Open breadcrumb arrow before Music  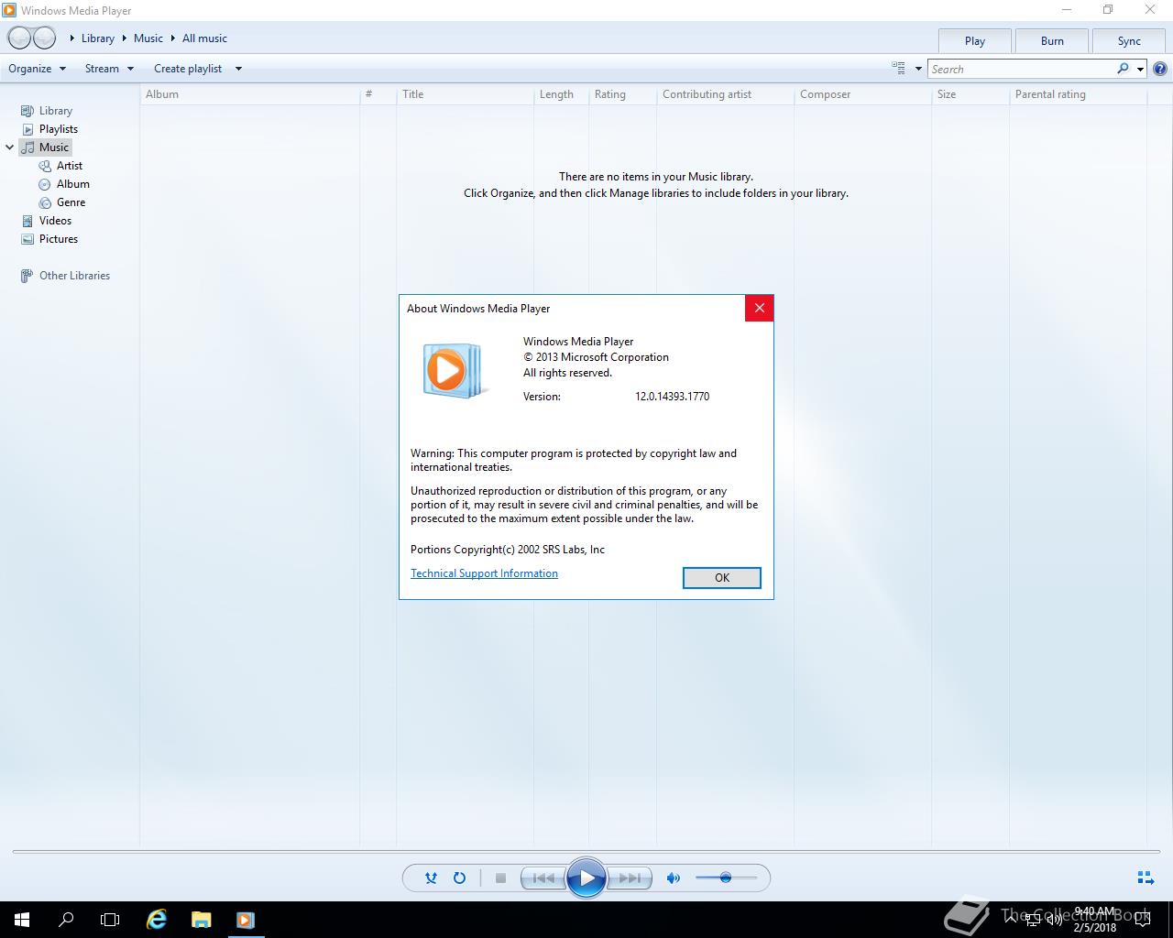pyautogui.click(x=124, y=38)
